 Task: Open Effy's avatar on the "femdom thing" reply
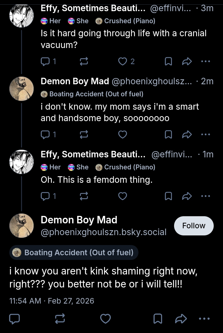tap(22, 161)
